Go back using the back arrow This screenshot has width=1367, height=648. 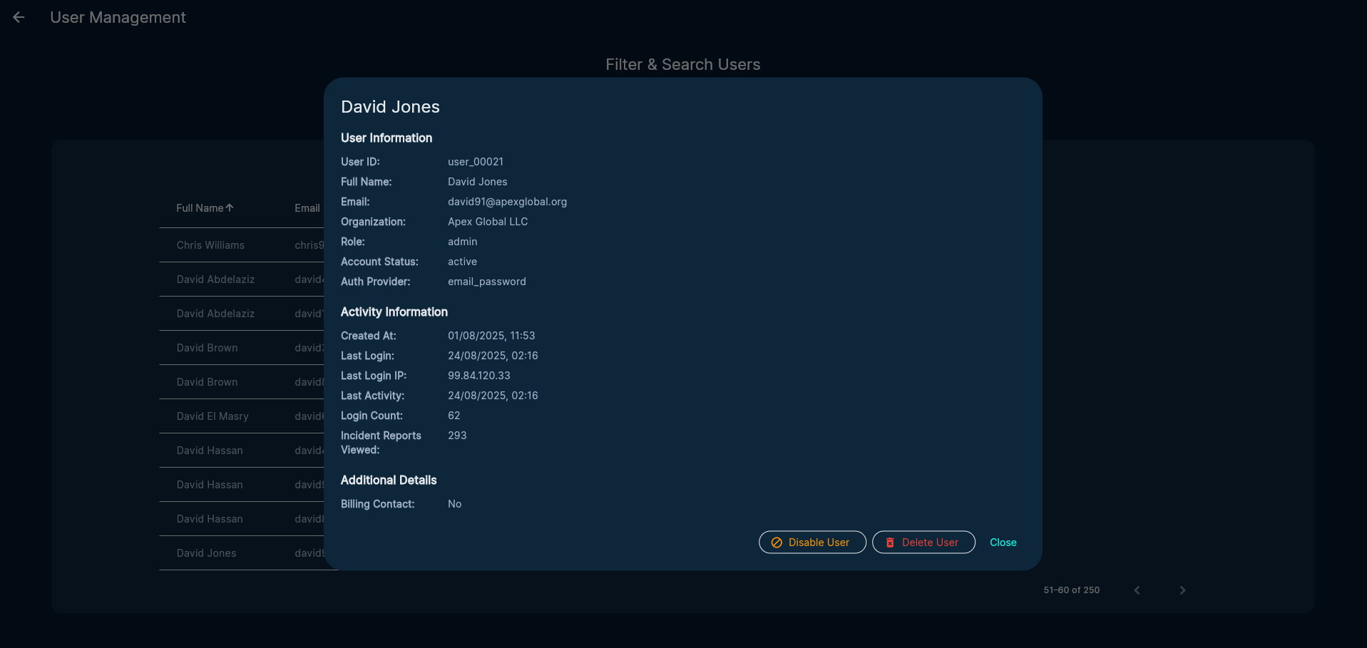pyautogui.click(x=19, y=17)
